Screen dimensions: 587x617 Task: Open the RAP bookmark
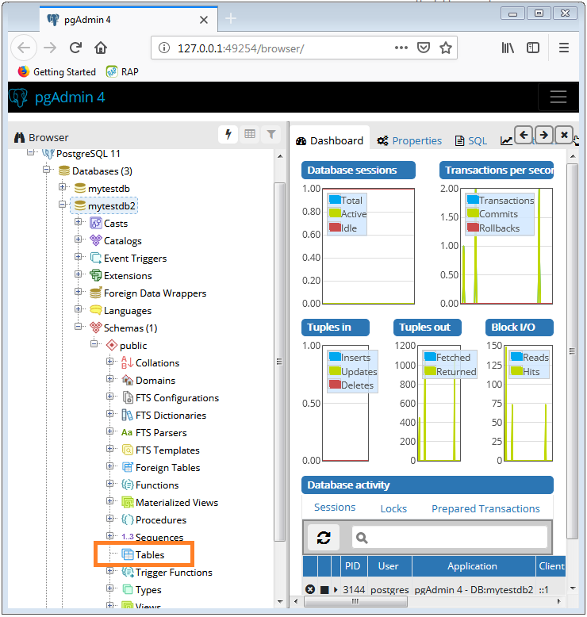point(122,71)
